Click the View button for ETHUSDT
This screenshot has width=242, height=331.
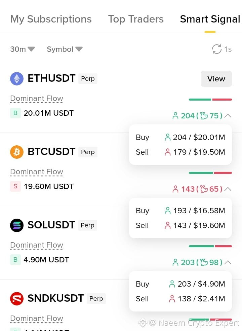pos(216,79)
